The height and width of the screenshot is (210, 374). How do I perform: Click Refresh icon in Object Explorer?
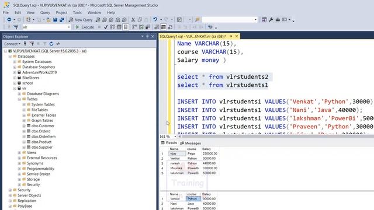click(x=51, y=44)
